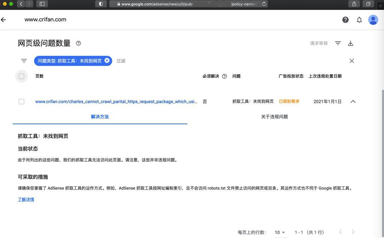Click the Safari address bar
The image size is (384, 238).
tap(188, 4)
